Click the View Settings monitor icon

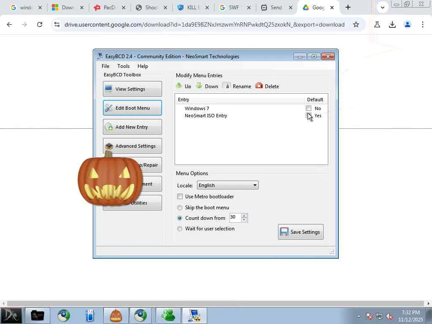[x=108, y=89]
